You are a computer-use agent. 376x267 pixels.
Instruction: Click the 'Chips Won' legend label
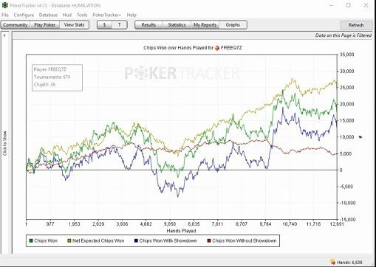coord(46,241)
